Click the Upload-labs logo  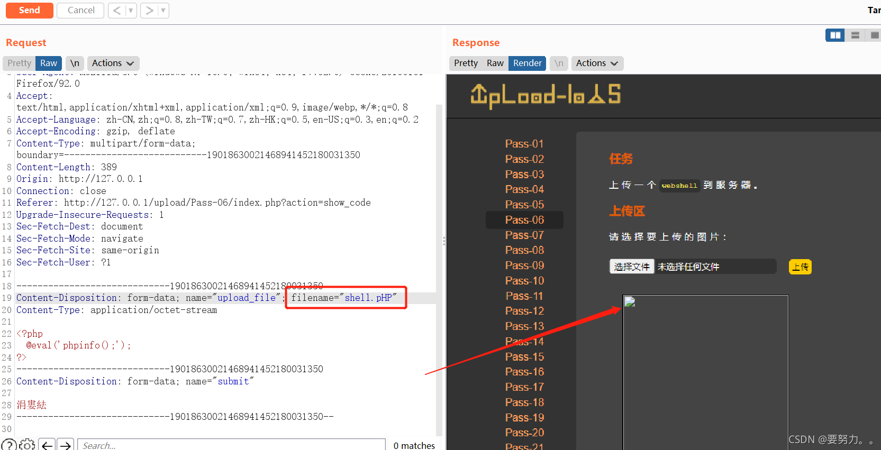pos(546,96)
